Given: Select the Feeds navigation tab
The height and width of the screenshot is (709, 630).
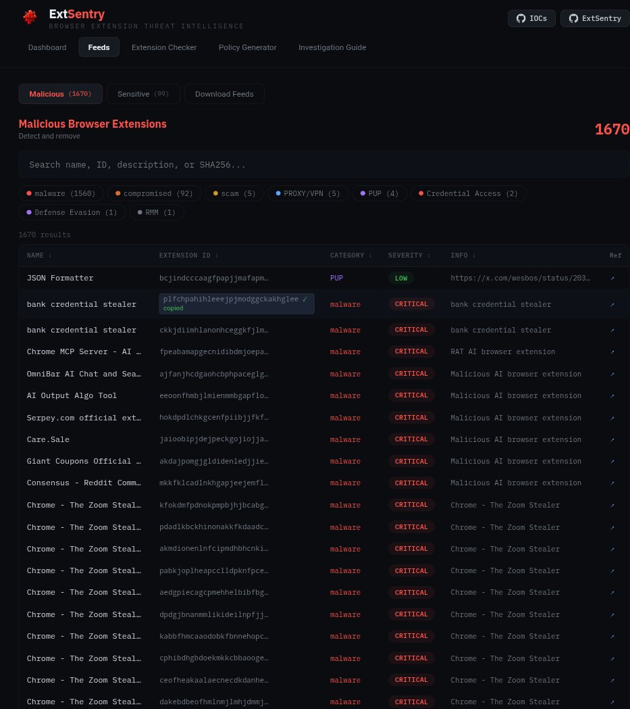Looking at the screenshot, I should click(x=99, y=47).
